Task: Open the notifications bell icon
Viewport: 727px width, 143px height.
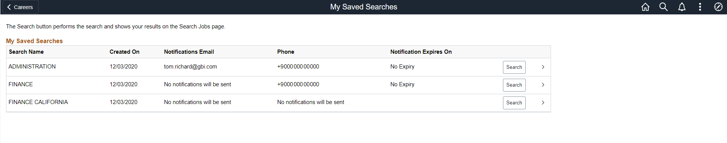Action: tap(682, 7)
